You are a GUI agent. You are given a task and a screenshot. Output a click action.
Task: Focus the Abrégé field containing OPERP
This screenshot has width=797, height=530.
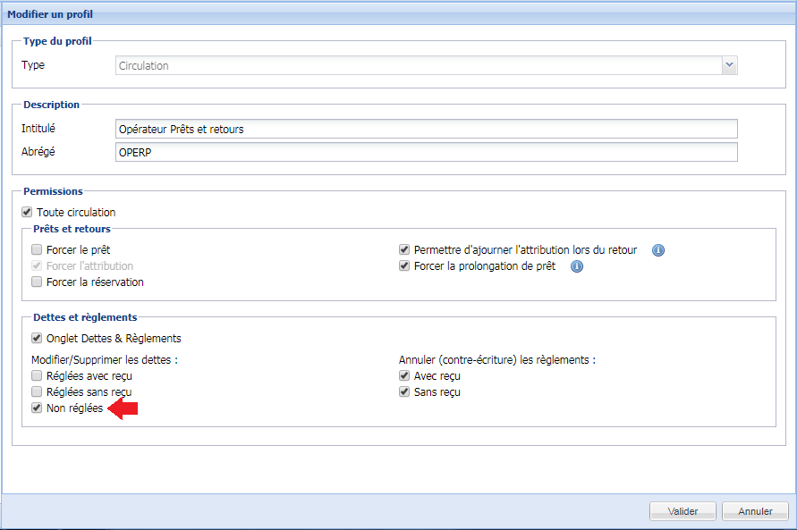coord(426,152)
